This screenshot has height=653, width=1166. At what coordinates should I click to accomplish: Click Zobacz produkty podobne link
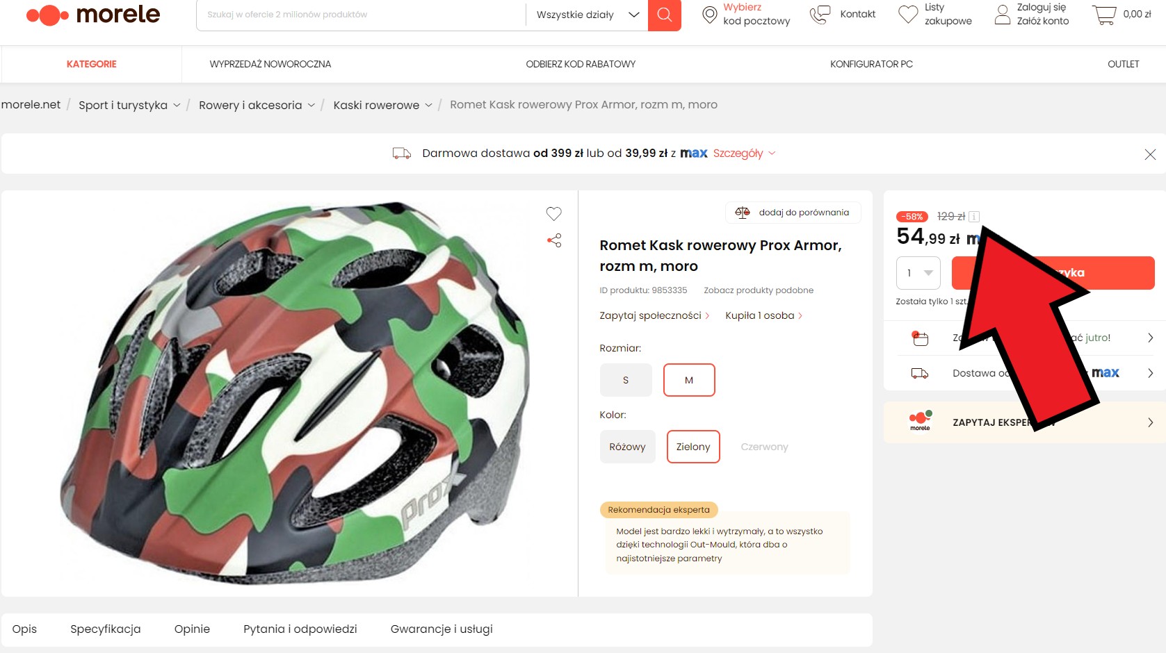pyautogui.click(x=759, y=290)
